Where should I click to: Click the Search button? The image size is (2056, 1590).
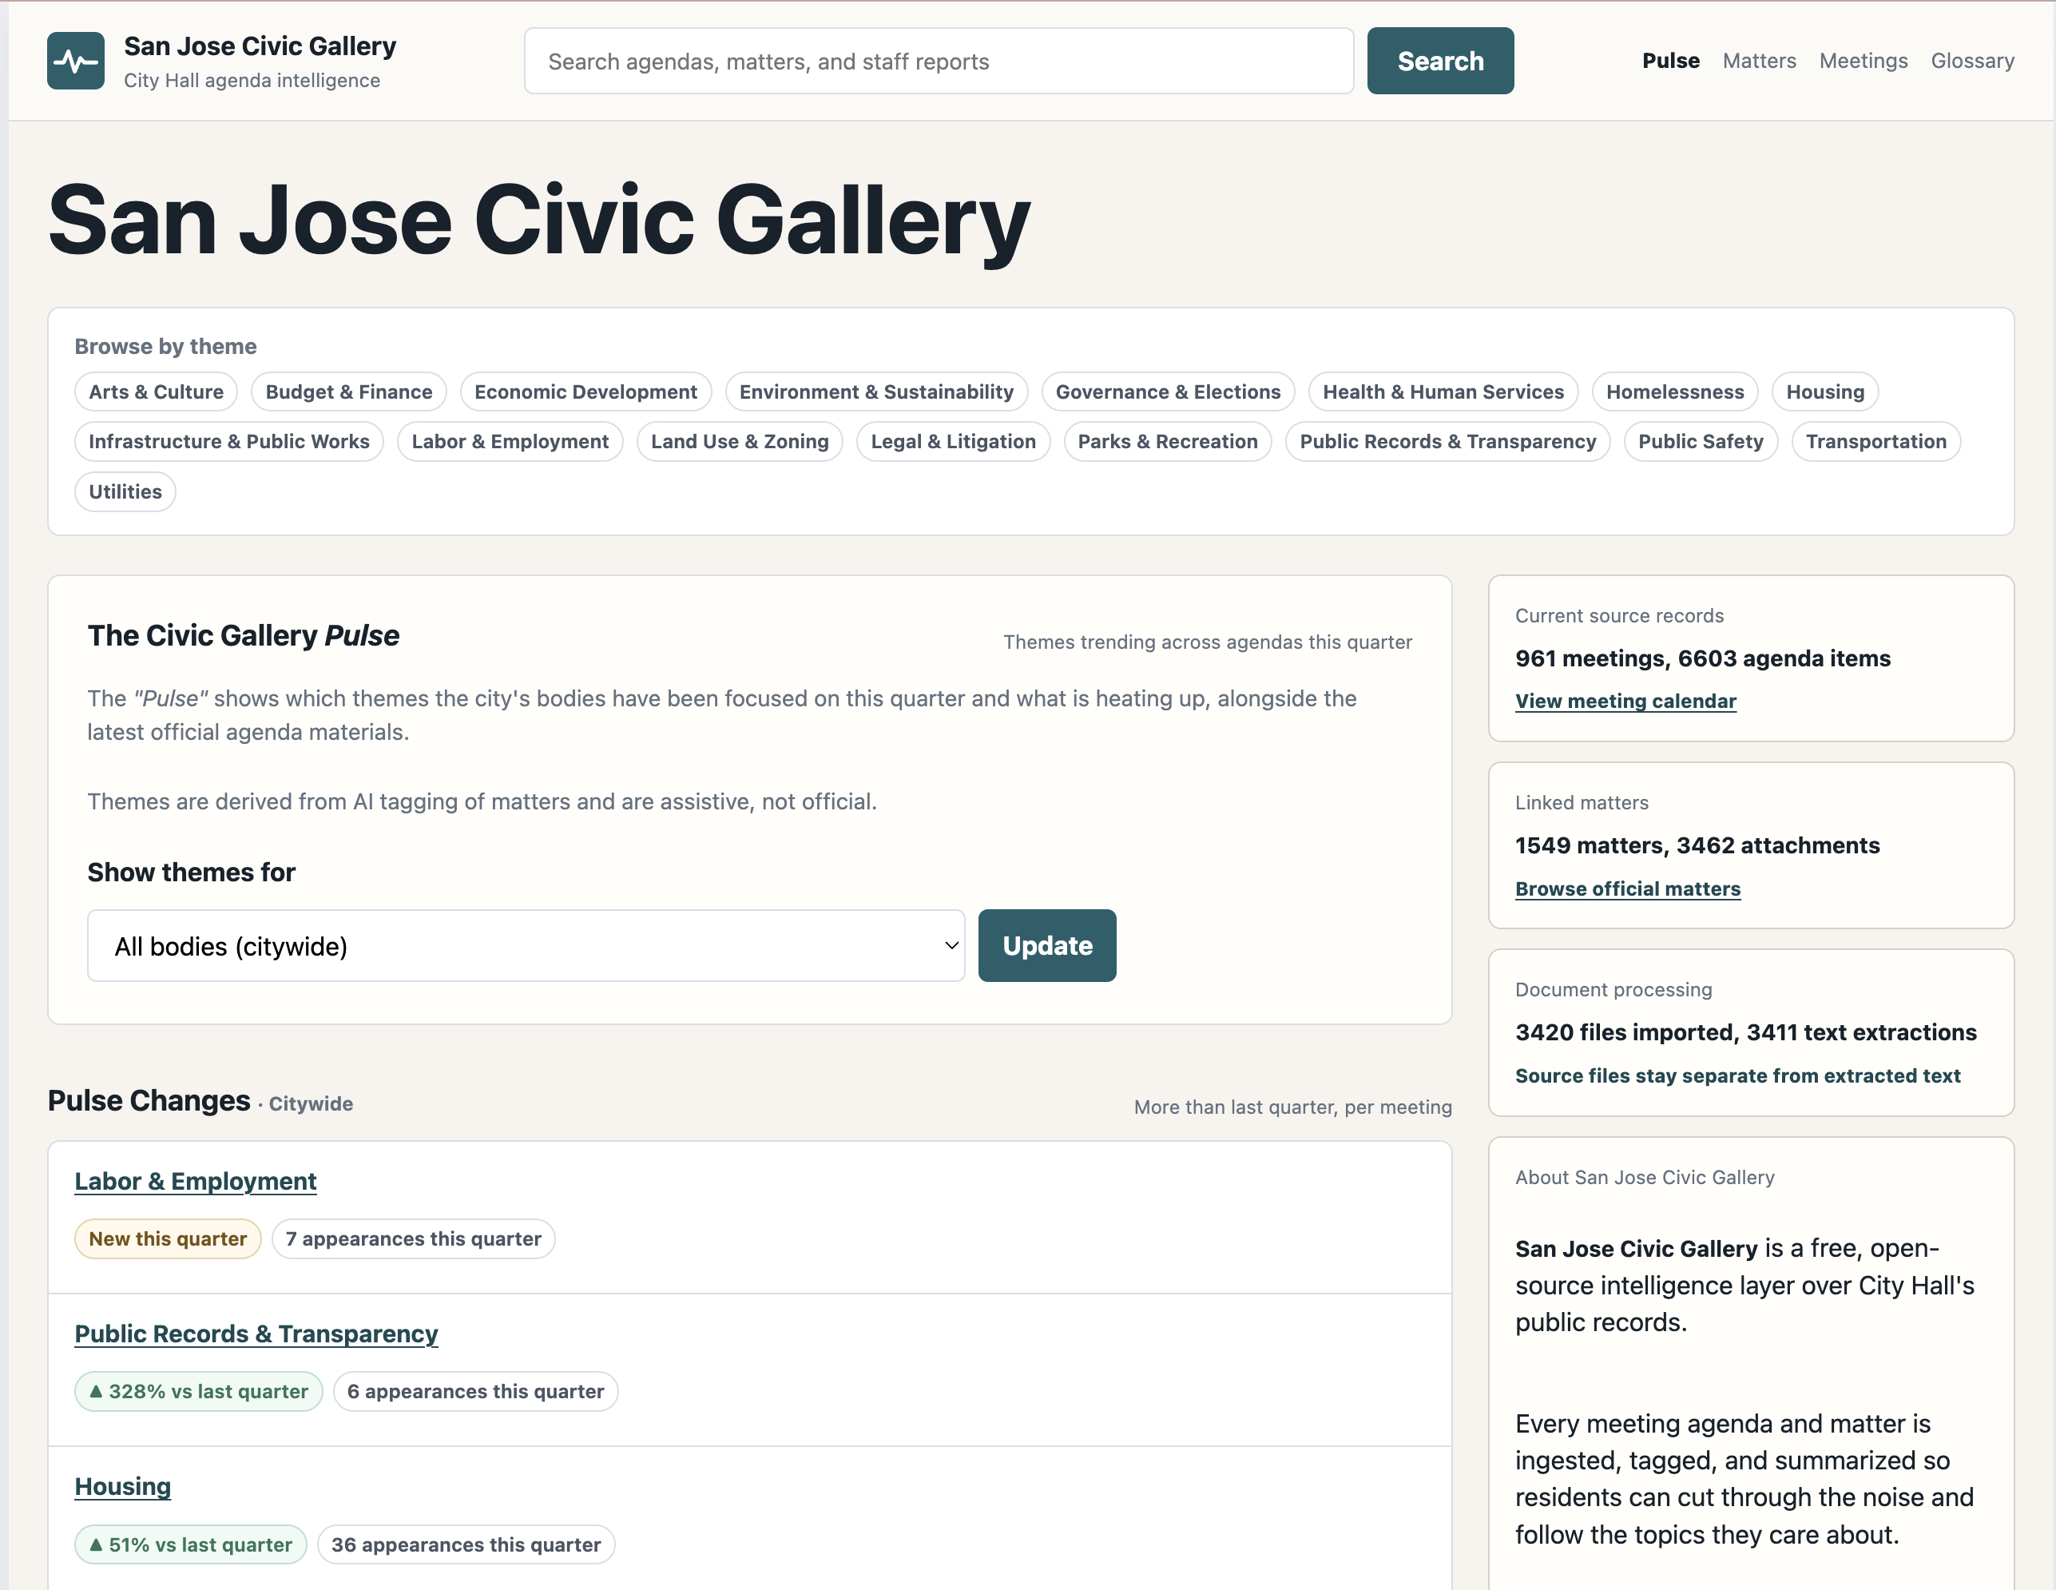tap(1440, 62)
